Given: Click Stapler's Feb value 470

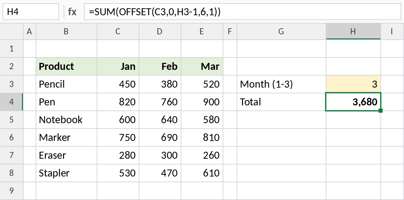Looking at the screenshot, I should (160, 173).
